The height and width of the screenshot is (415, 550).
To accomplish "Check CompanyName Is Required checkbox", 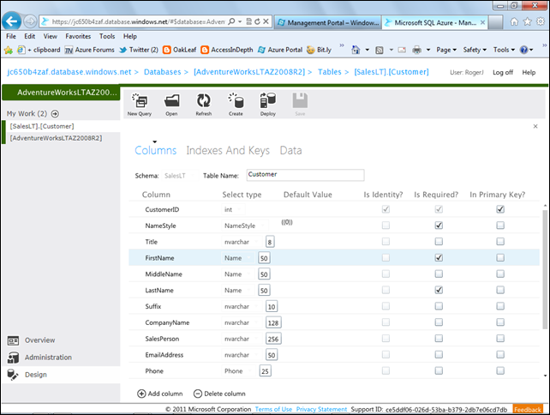I will point(439,322).
